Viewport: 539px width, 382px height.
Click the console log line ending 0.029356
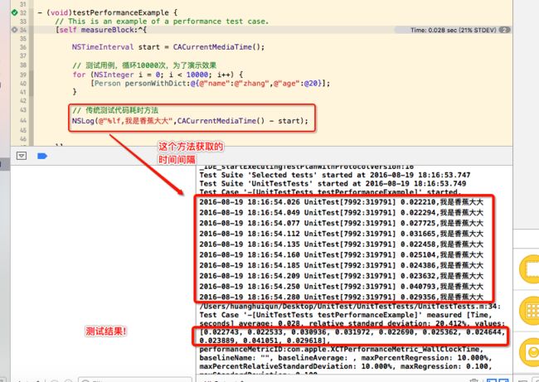click(x=342, y=297)
